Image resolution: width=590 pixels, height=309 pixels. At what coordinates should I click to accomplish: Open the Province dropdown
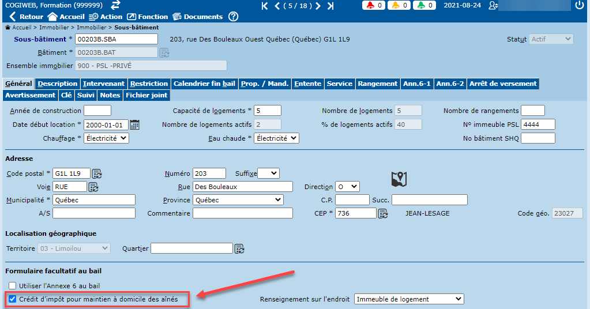[238, 200]
